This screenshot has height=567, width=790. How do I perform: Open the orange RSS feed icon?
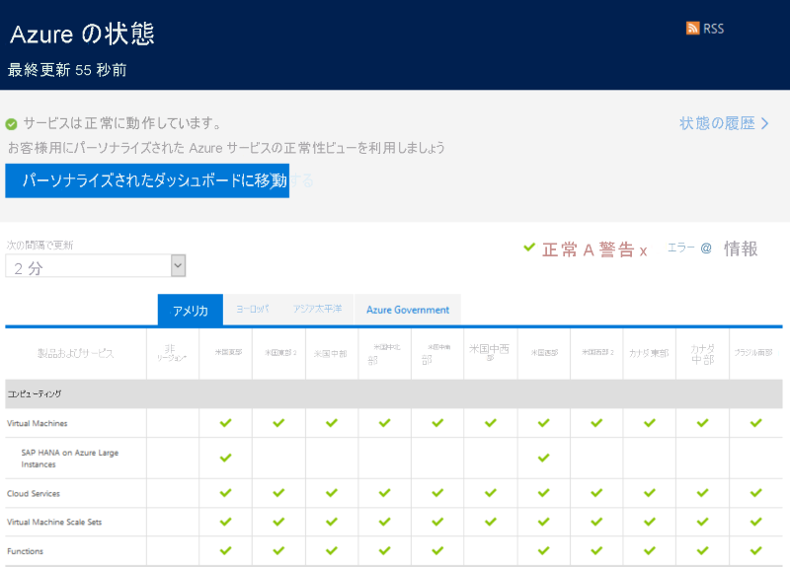[x=692, y=29]
